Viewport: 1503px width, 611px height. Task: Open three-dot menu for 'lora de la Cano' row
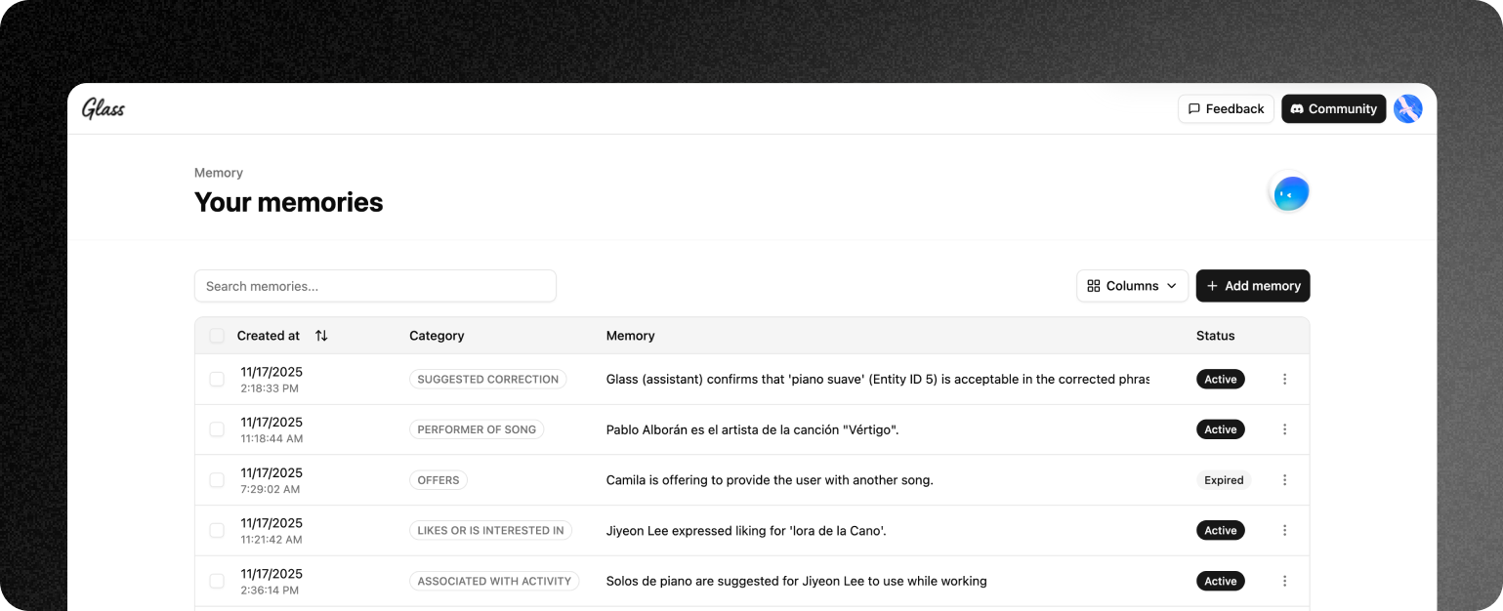(x=1284, y=531)
